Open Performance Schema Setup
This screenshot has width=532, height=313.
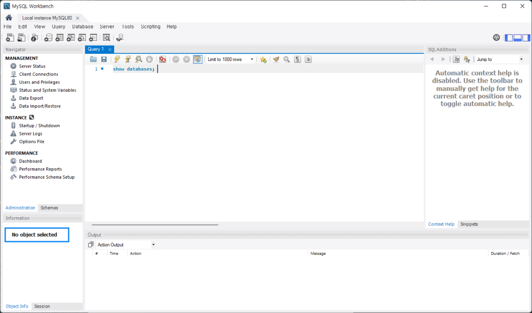pyautogui.click(x=46, y=177)
